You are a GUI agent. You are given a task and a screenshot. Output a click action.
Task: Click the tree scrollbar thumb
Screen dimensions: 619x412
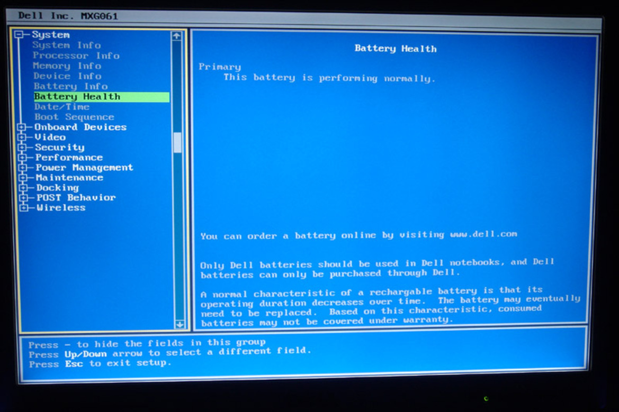[177, 142]
